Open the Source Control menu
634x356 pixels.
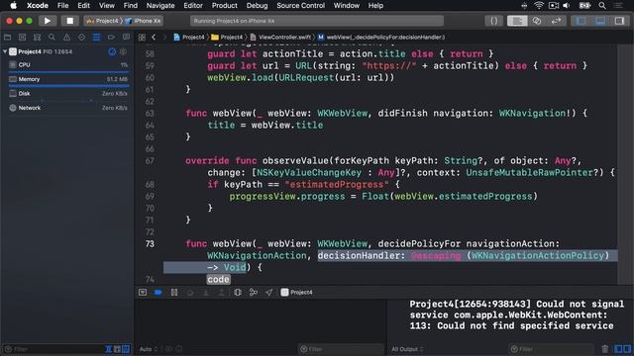pos(300,6)
